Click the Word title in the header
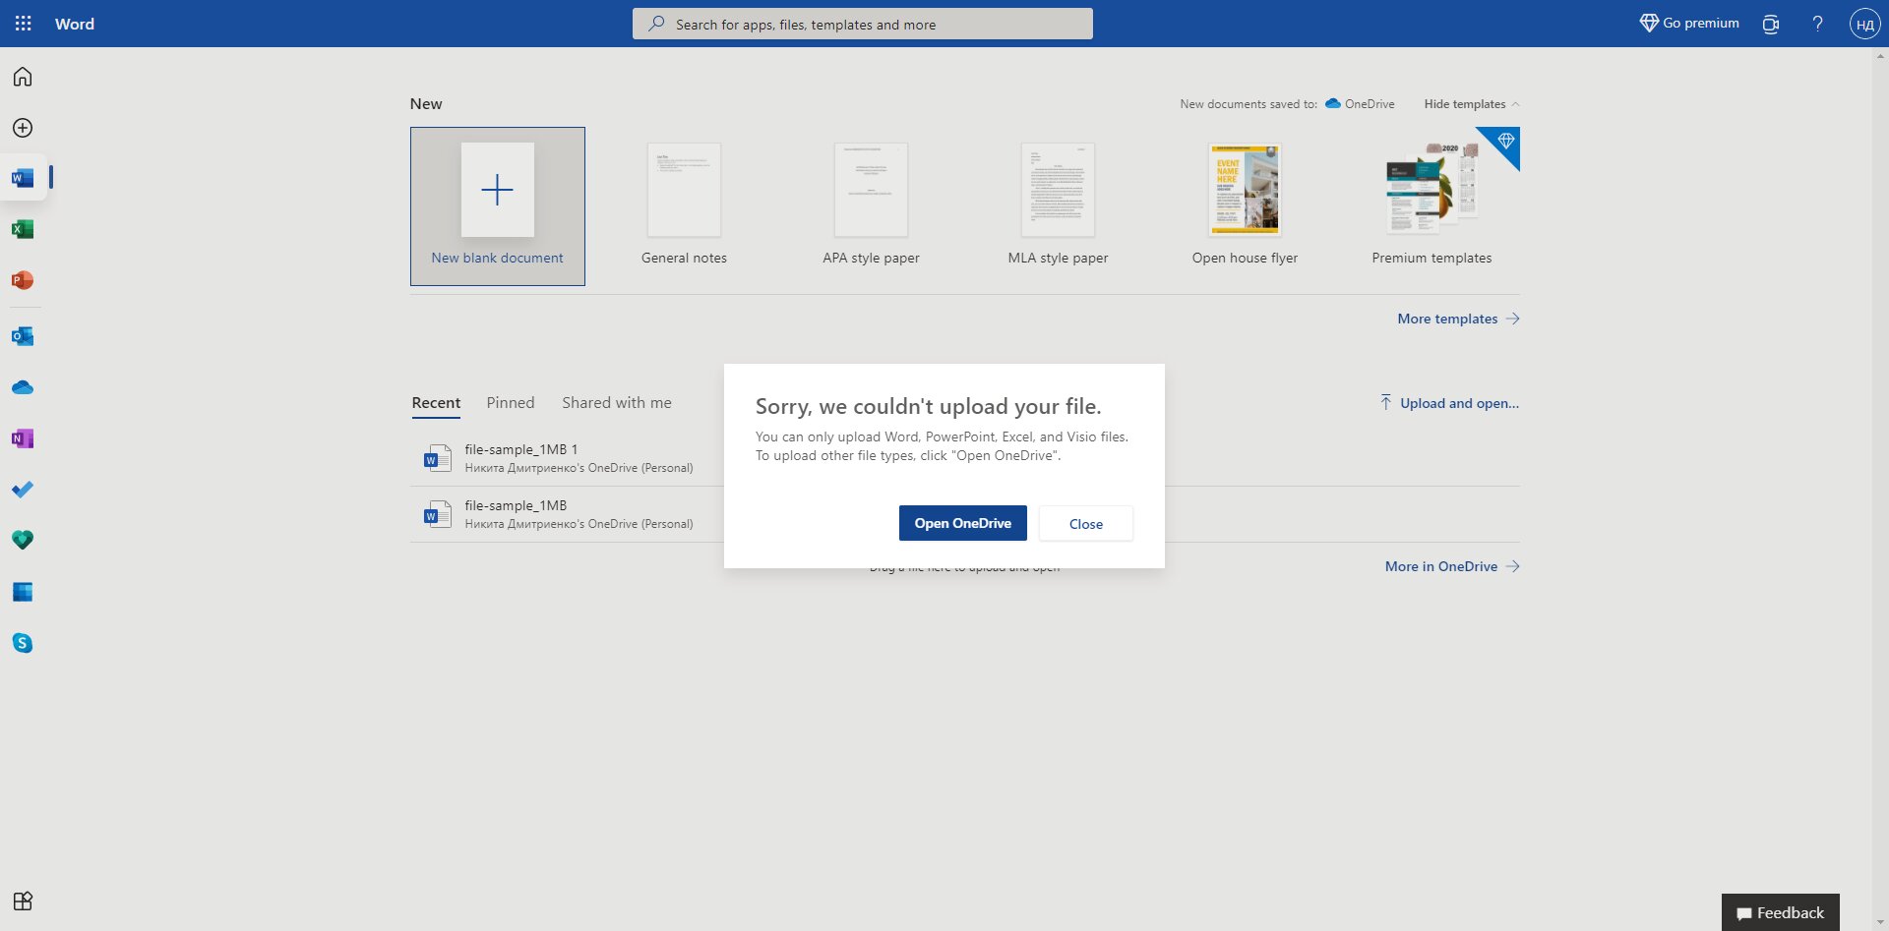 pos(75,24)
